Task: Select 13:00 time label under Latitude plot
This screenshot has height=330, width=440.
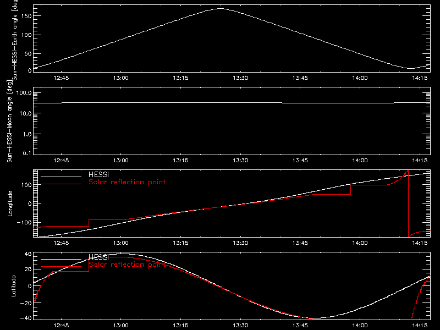Action: click(121, 326)
